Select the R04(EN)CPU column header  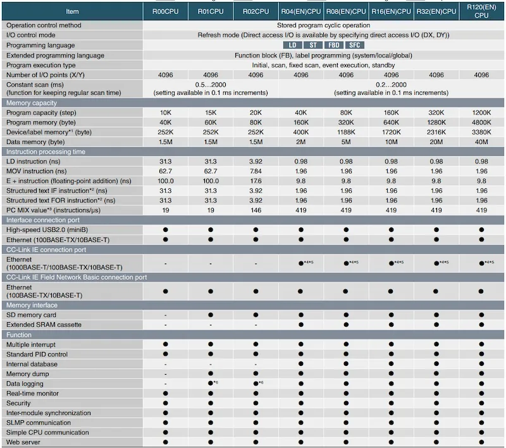[301, 11]
